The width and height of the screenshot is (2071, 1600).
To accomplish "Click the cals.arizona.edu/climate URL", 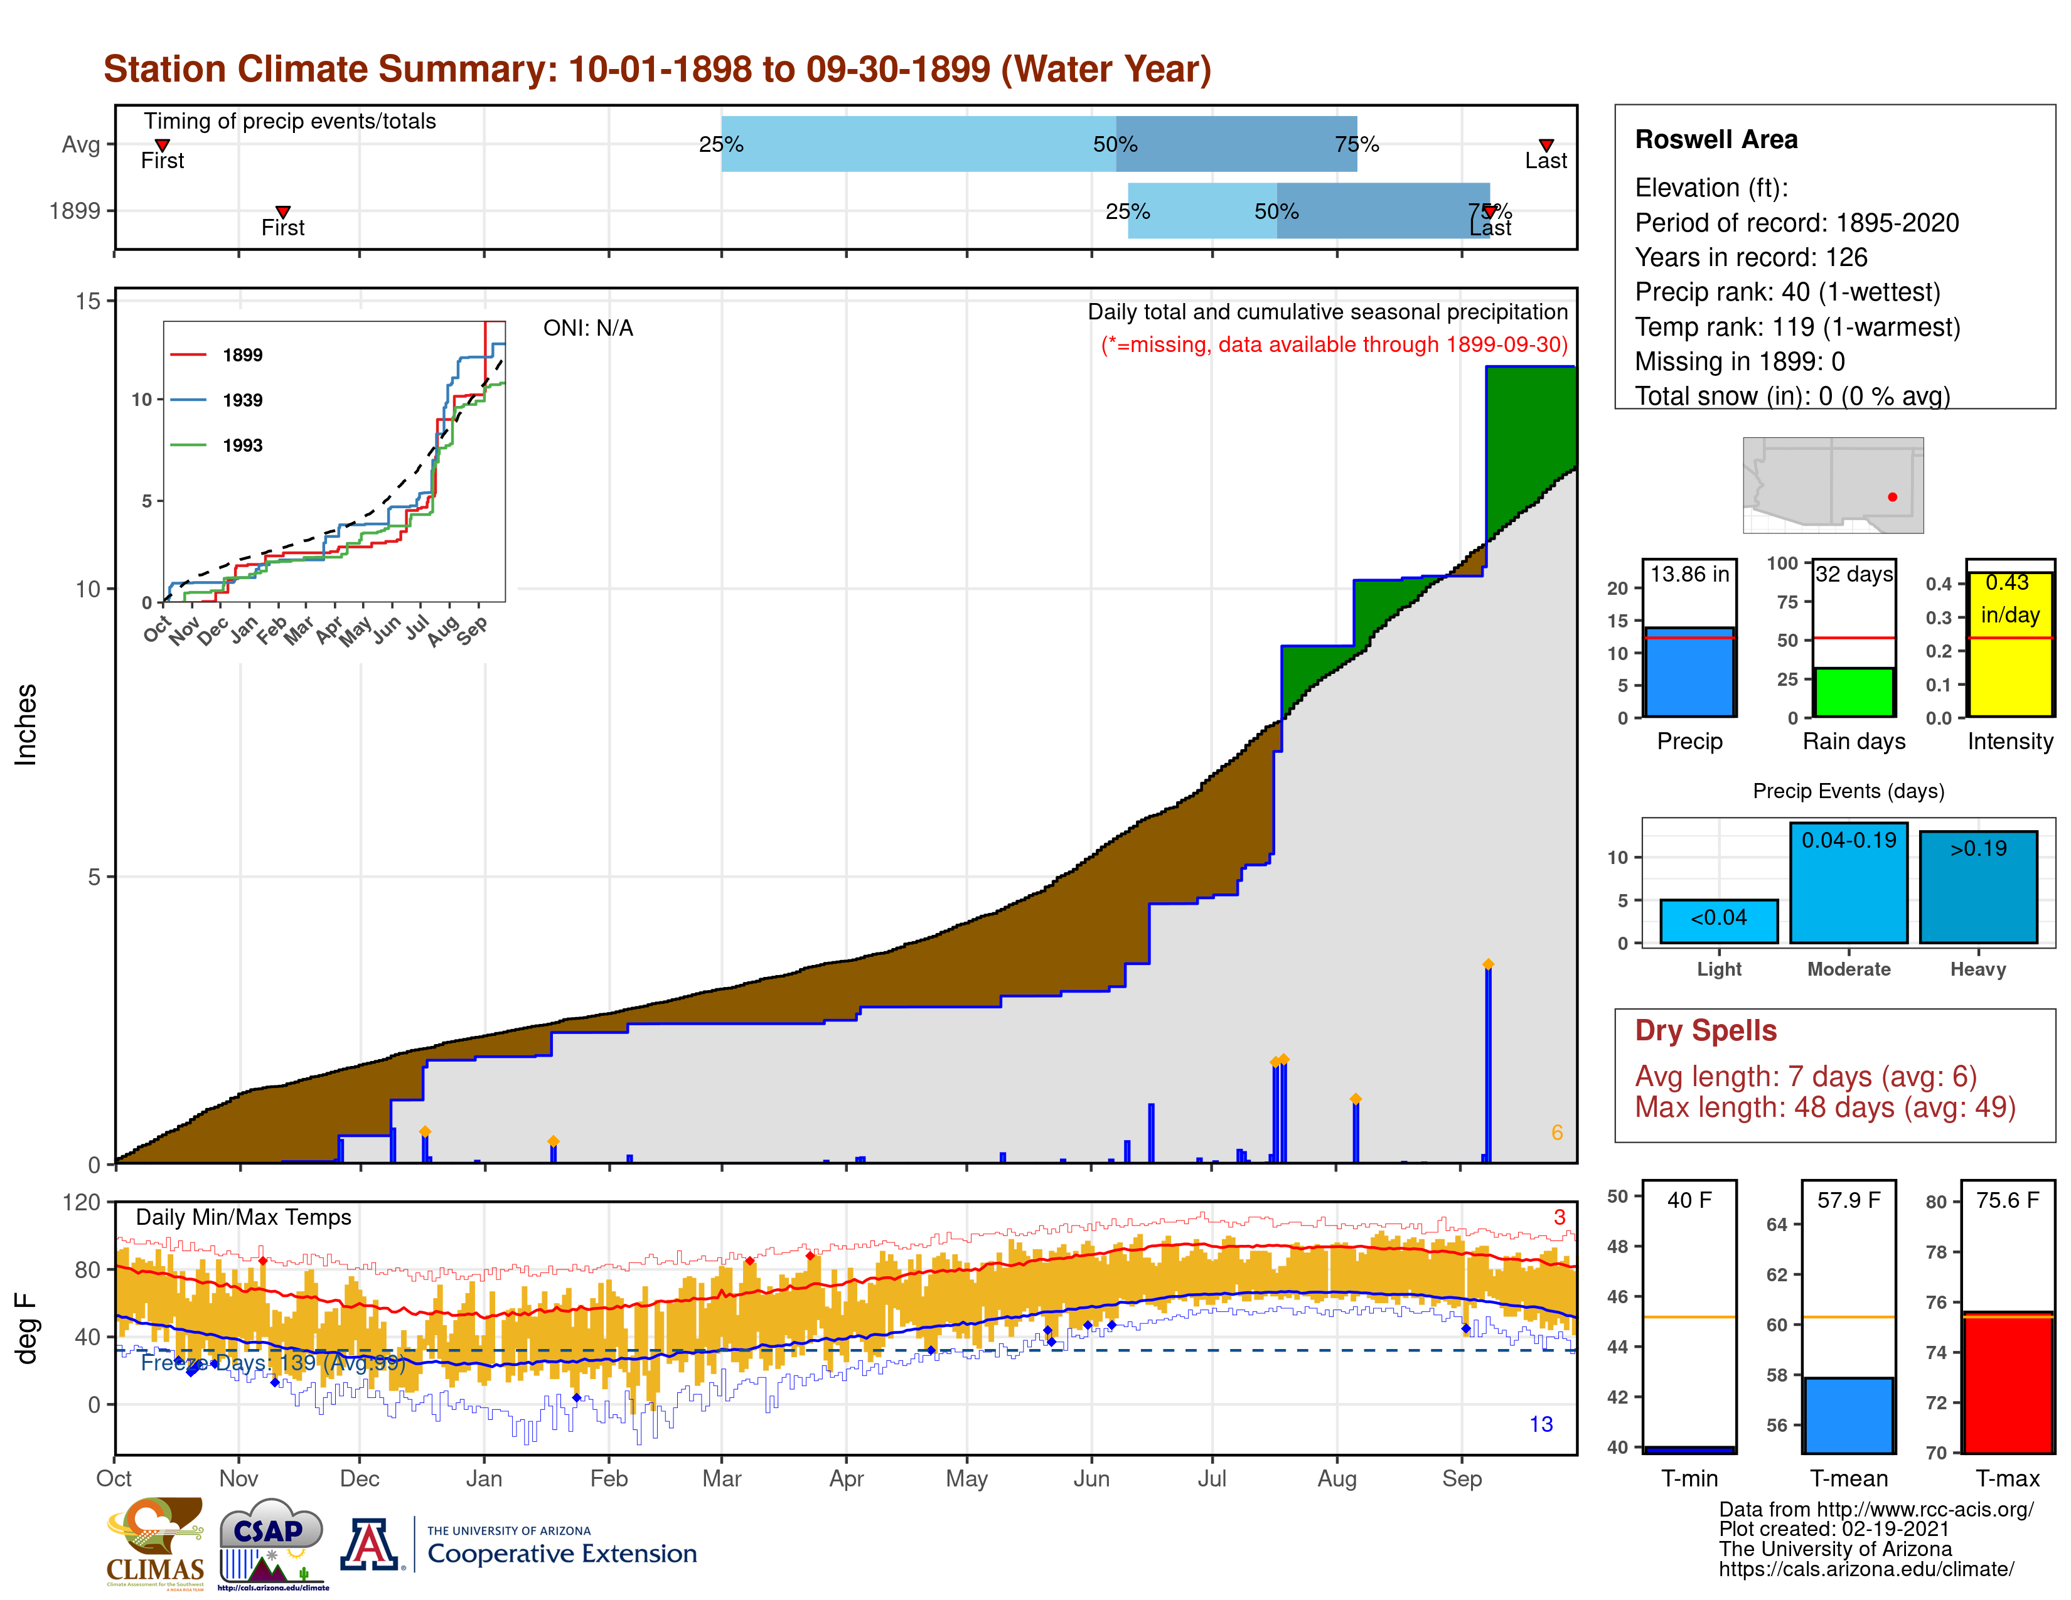I will [1867, 1569].
